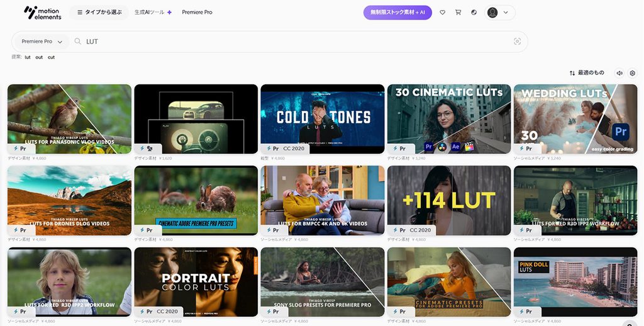Image resolution: width=644 pixels, height=326 pixels.
Task: Open LUTs for BMPCC 4K and 6K thumbnail
Action: click(323, 200)
